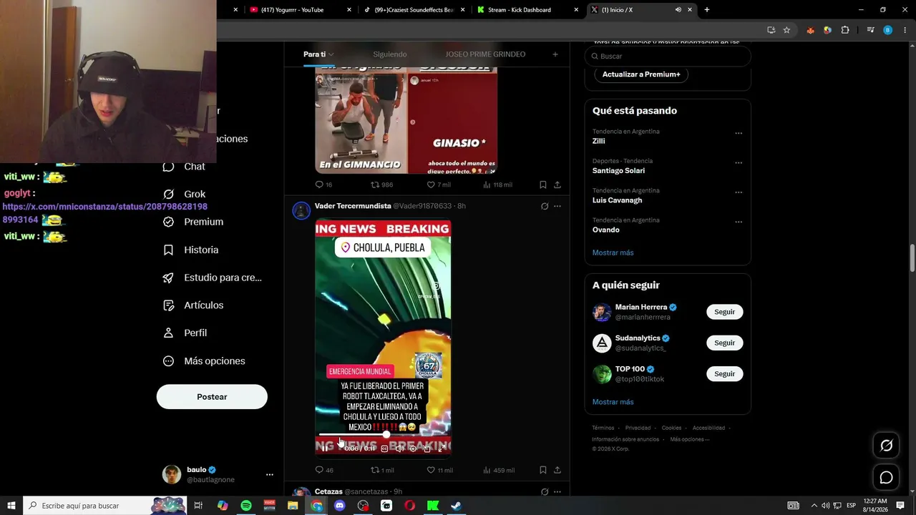Toggle captions on the video player
916x515 pixels.
click(x=384, y=448)
